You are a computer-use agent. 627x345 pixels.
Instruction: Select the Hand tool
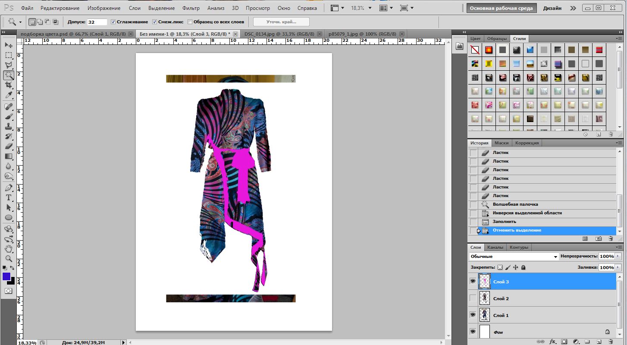pyautogui.click(x=9, y=248)
